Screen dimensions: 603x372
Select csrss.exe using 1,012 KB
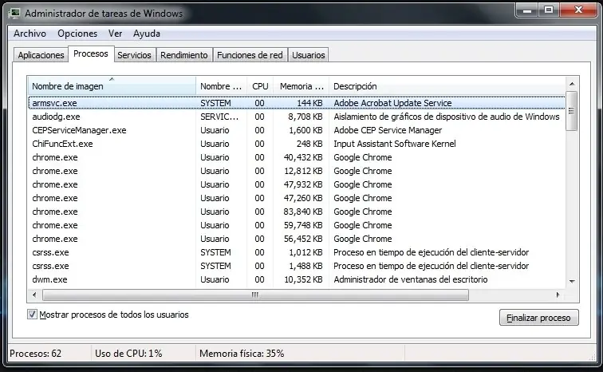click(x=297, y=252)
